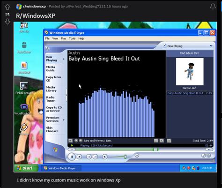Screen dimensions: 222x188
Task: Open Copy to CD or Device
Action: tap(54, 109)
